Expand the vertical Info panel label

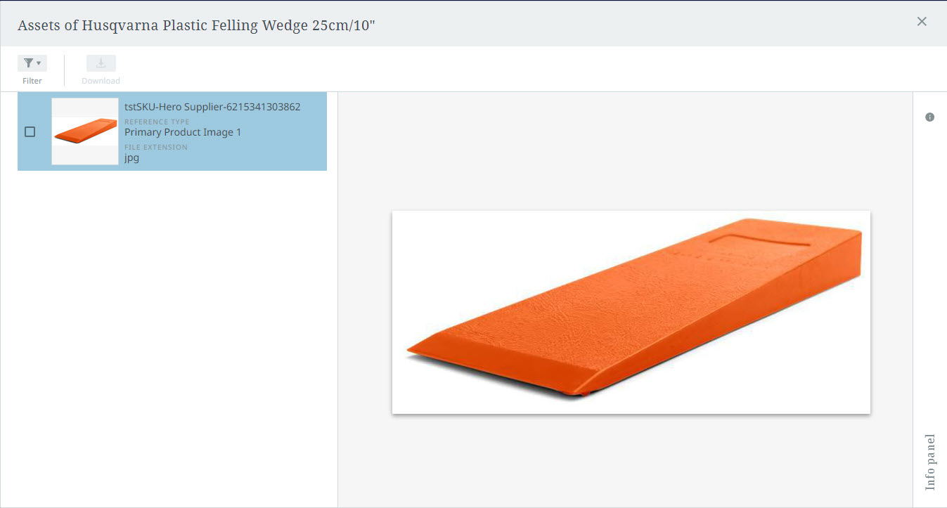point(930,462)
